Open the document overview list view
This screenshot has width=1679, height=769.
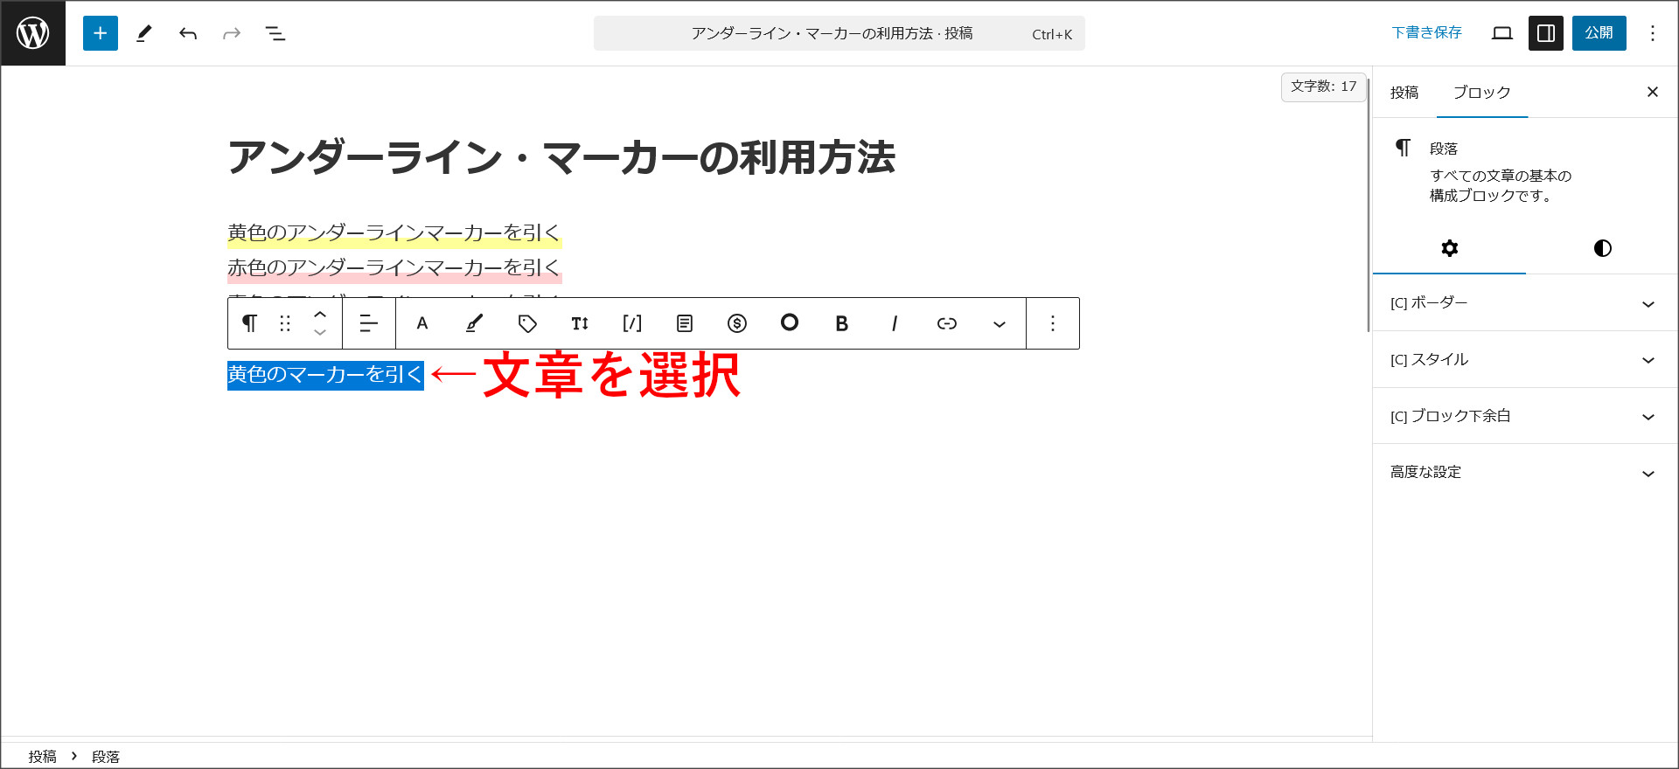(275, 33)
